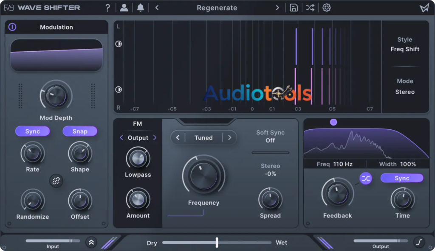The height and width of the screenshot is (251, 435).
Task: Save preset with floppy disk icon
Action: (294, 8)
